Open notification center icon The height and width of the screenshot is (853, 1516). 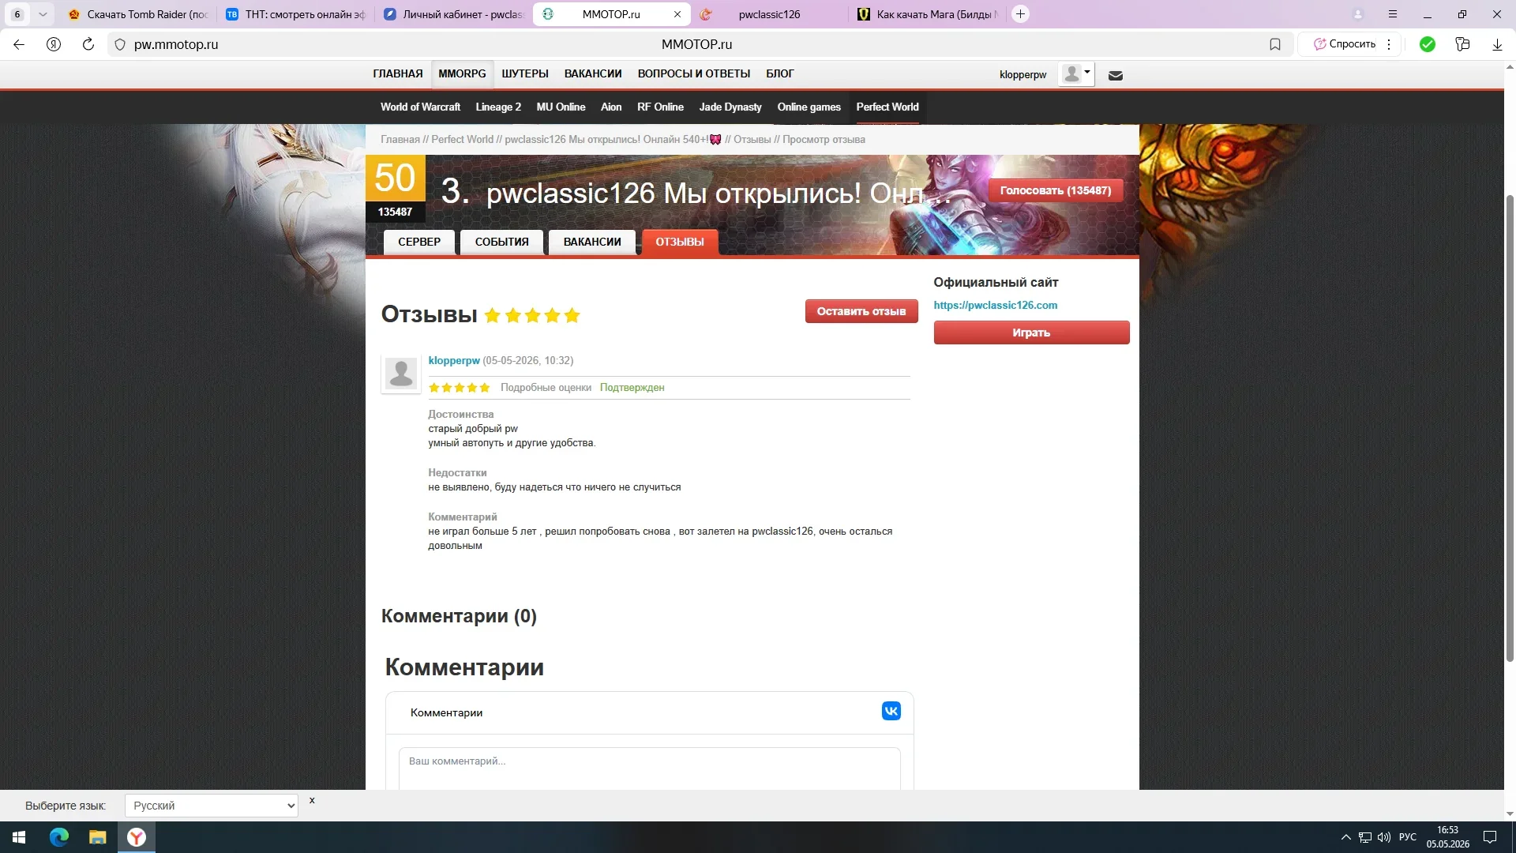[x=1490, y=837]
